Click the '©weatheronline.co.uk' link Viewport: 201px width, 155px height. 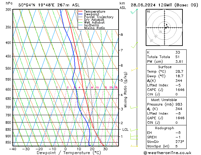[x=167, y=153]
